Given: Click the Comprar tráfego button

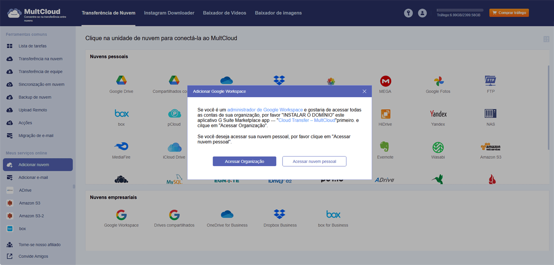Looking at the screenshot, I should click(509, 13).
